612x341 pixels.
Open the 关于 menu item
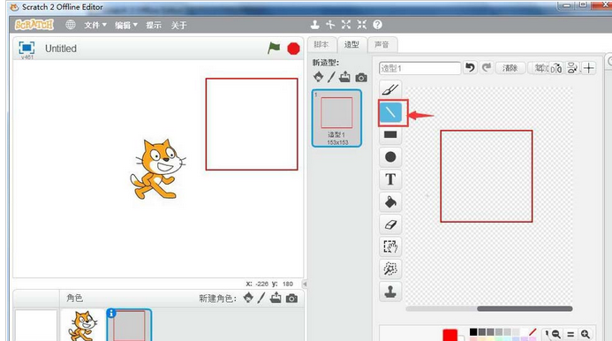coord(178,25)
